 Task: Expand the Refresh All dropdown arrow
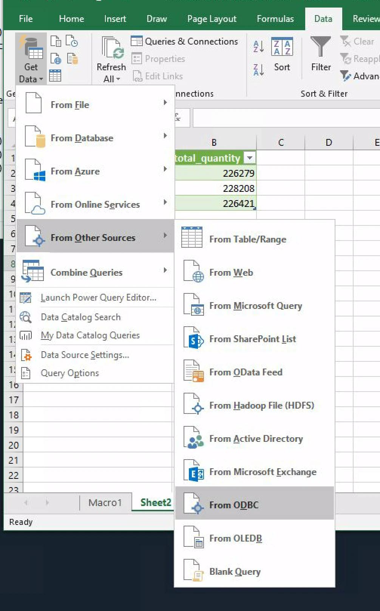point(118,79)
